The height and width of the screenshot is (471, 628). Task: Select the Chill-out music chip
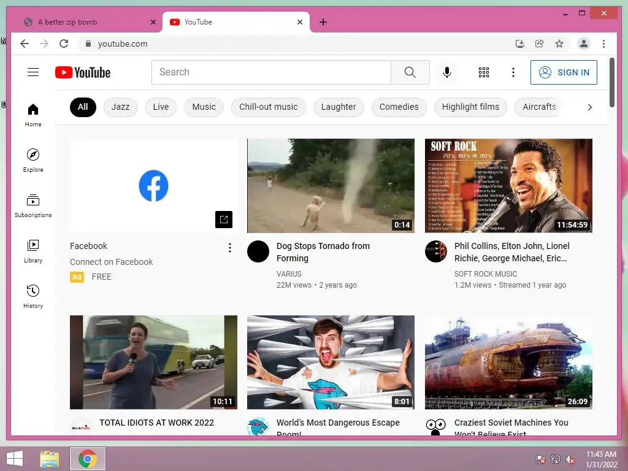(269, 107)
